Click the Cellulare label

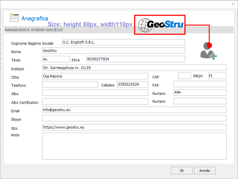pos(108,85)
